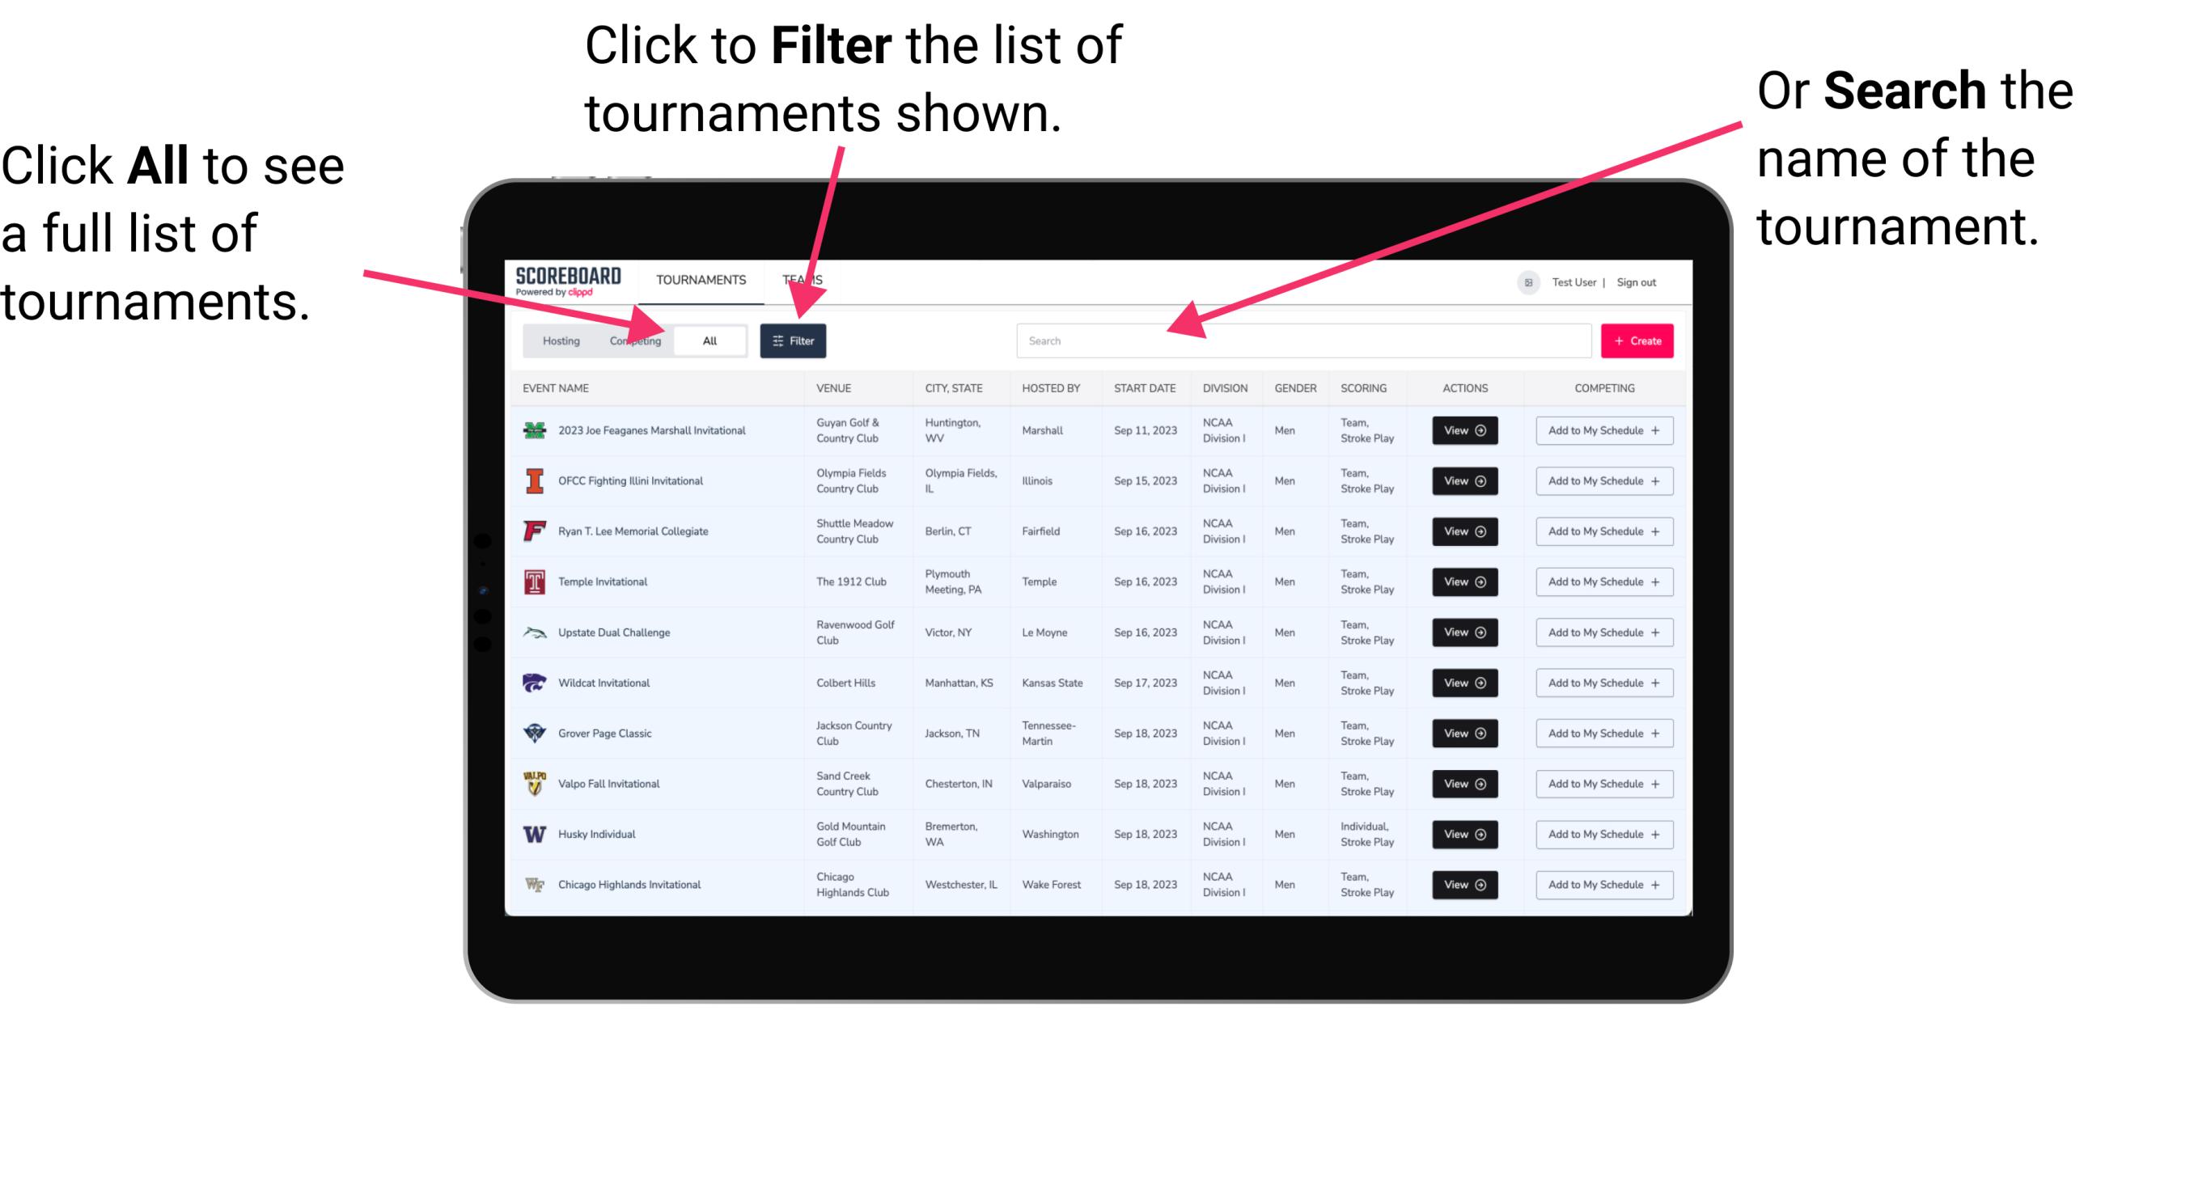
Task: Toggle the Competing filter tab
Action: tap(630, 340)
